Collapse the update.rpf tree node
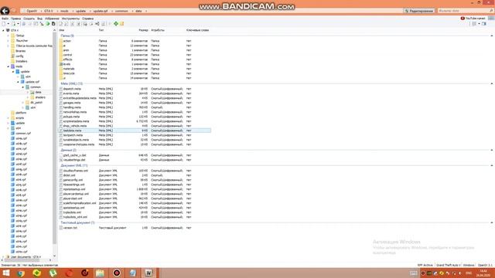Image resolution: width=495 pixels, height=278 pixels. coord(18,82)
